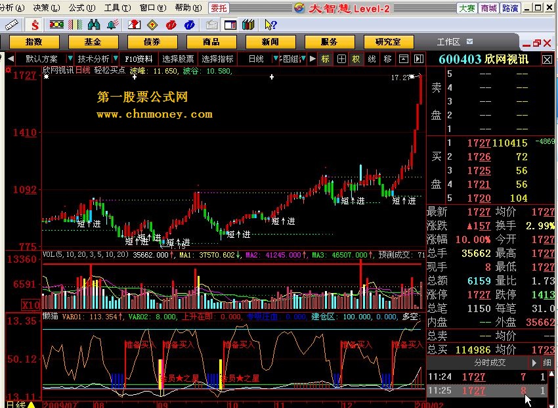Open the bookshelf library icon
558x408 pixels.
tap(248, 24)
